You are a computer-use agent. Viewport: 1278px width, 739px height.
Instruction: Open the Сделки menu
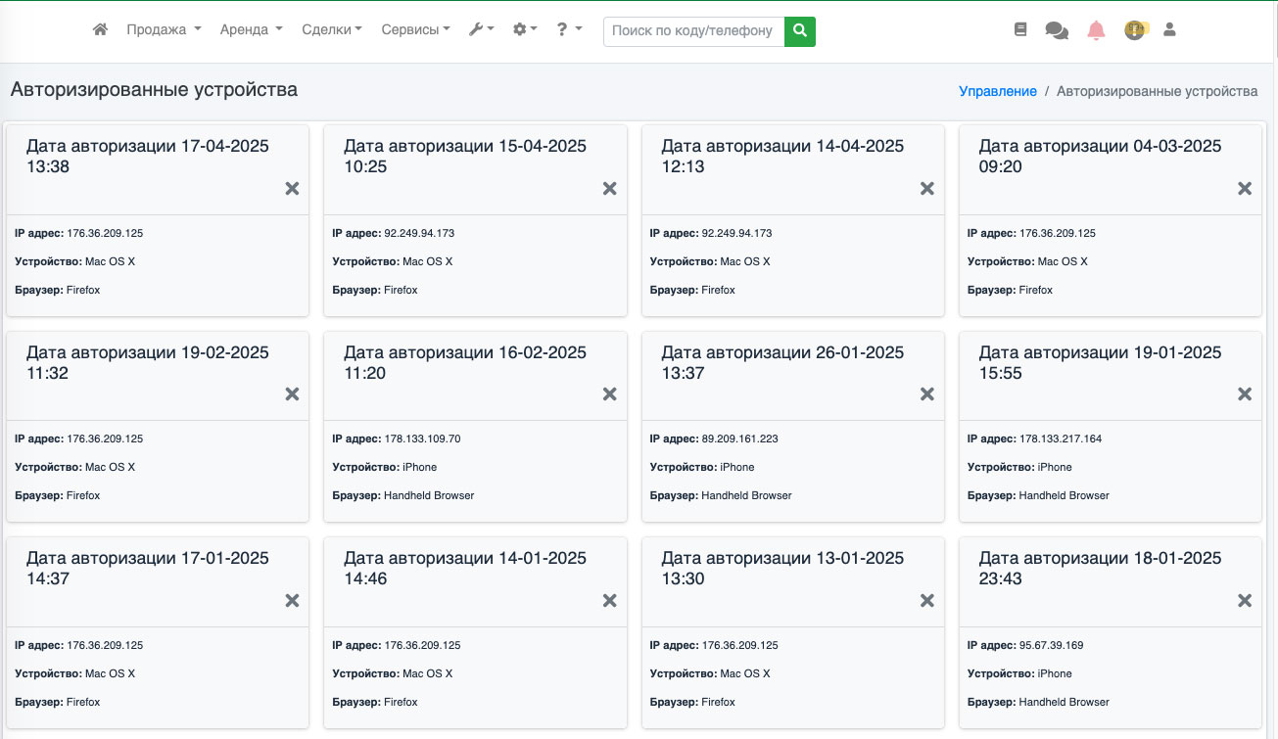click(x=332, y=30)
